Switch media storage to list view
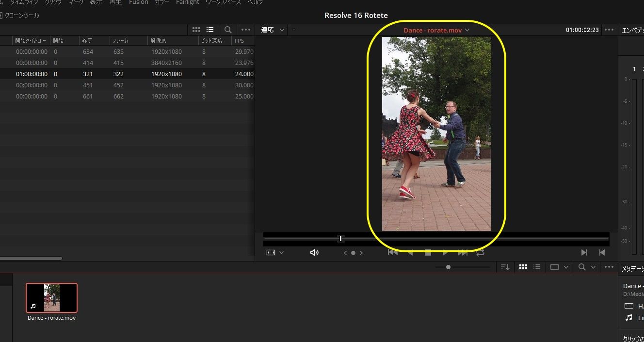The width and height of the screenshot is (644, 342). (210, 30)
